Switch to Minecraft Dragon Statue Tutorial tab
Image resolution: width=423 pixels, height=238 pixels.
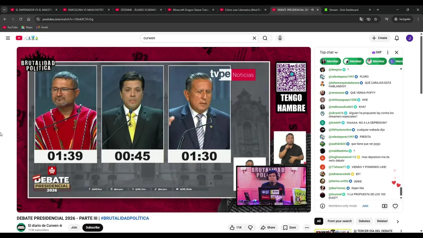(191, 10)
